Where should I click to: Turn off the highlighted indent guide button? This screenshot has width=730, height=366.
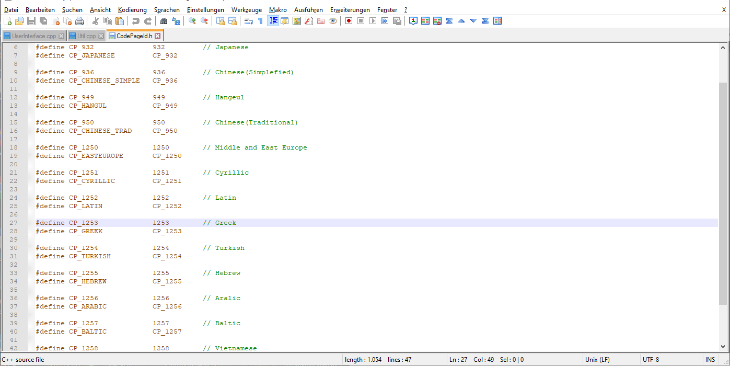(273, 21)
